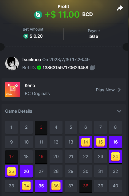Click tsunkooo's profile avatar
Viewport: 129px width, 196px height.
click(12, 64)
